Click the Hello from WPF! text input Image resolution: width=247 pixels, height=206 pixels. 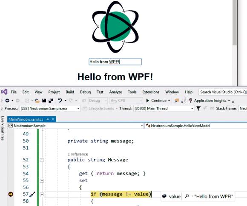(x=115, y=62)
